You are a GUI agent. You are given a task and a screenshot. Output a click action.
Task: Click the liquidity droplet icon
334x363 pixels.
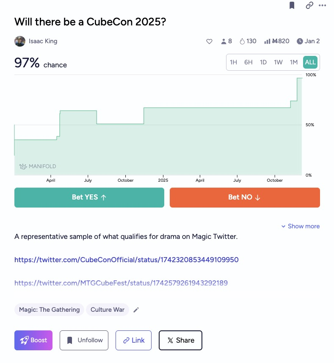[x=242, y=41]
